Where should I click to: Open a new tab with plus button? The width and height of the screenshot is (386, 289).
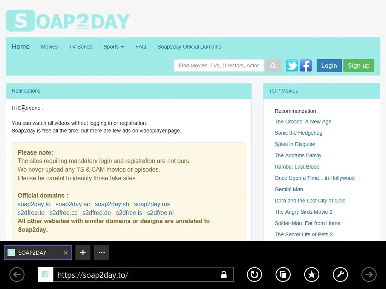point(83,252)
